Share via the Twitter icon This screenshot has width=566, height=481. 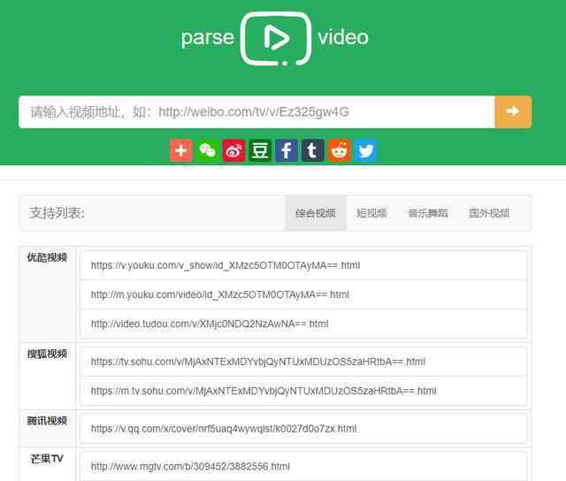365,150
